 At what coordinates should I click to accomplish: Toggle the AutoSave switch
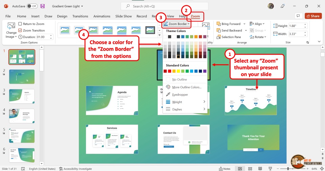pyautogui.click(x=32, y=6)
